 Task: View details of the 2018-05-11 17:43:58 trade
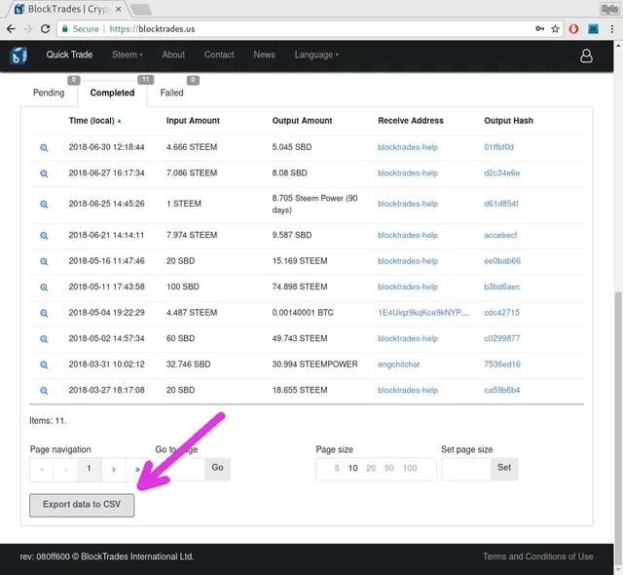pos(44,287)
